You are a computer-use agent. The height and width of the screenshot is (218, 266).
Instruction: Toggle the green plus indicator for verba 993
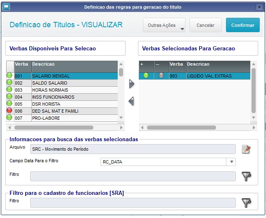(x=146, y=76)
